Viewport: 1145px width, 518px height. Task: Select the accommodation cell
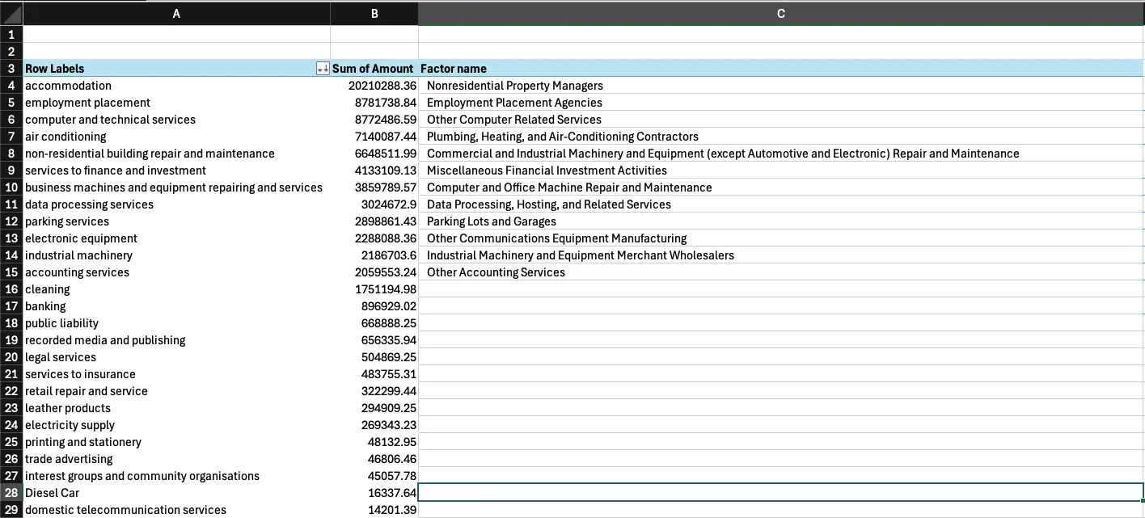pos(176,86)
